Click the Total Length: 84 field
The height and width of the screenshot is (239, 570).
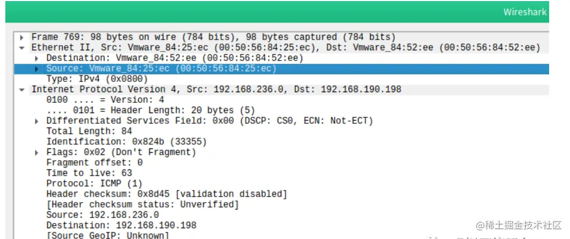click(x=81, y=131)
